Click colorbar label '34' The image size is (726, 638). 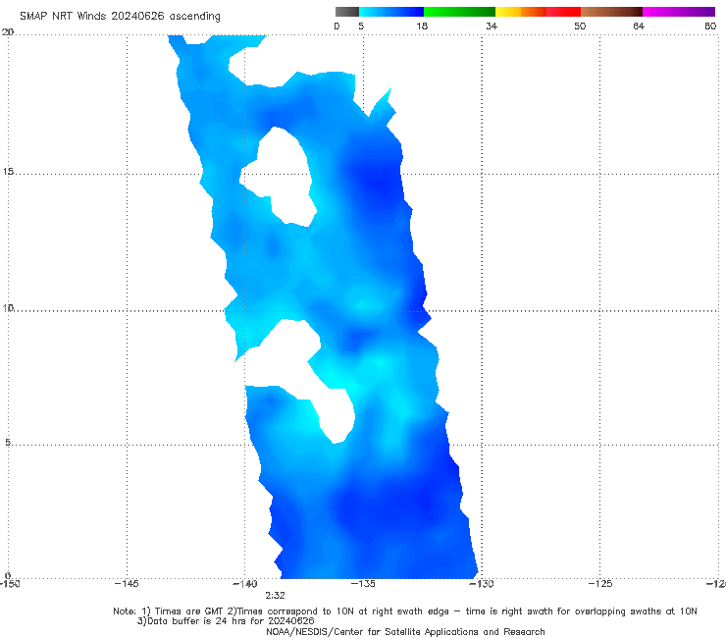click(x=492, y=26)
